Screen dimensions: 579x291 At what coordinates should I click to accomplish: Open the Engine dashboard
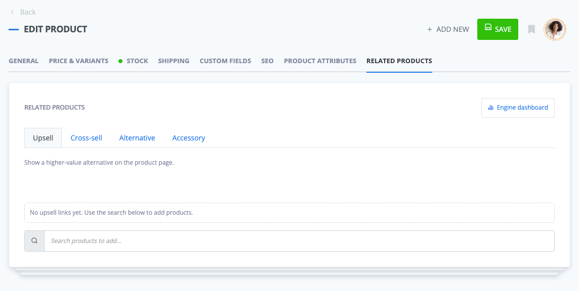point(518,108)
